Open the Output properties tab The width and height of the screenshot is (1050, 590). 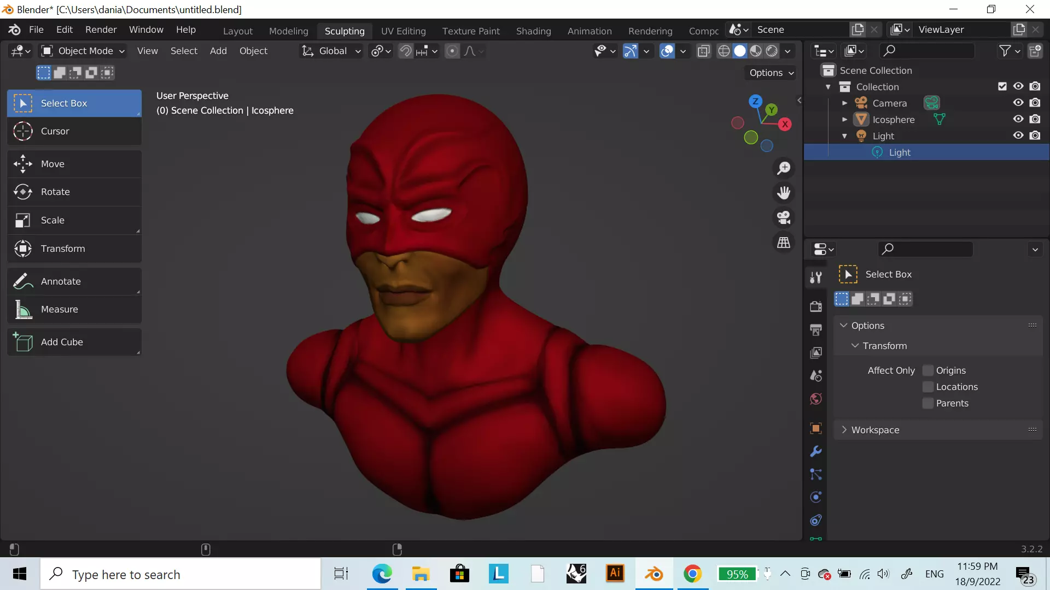(816, 329)
